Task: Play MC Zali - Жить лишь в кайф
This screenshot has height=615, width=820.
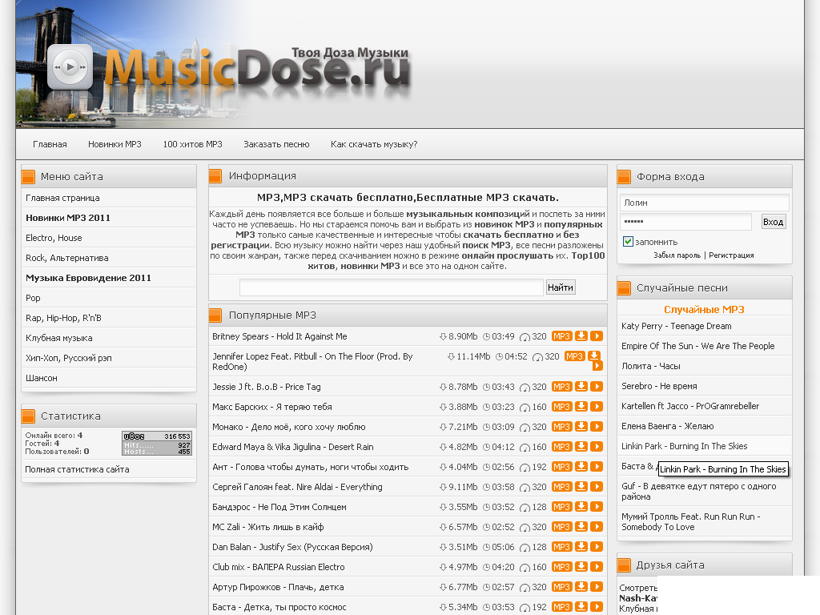Action: click(x=597, y=527)
